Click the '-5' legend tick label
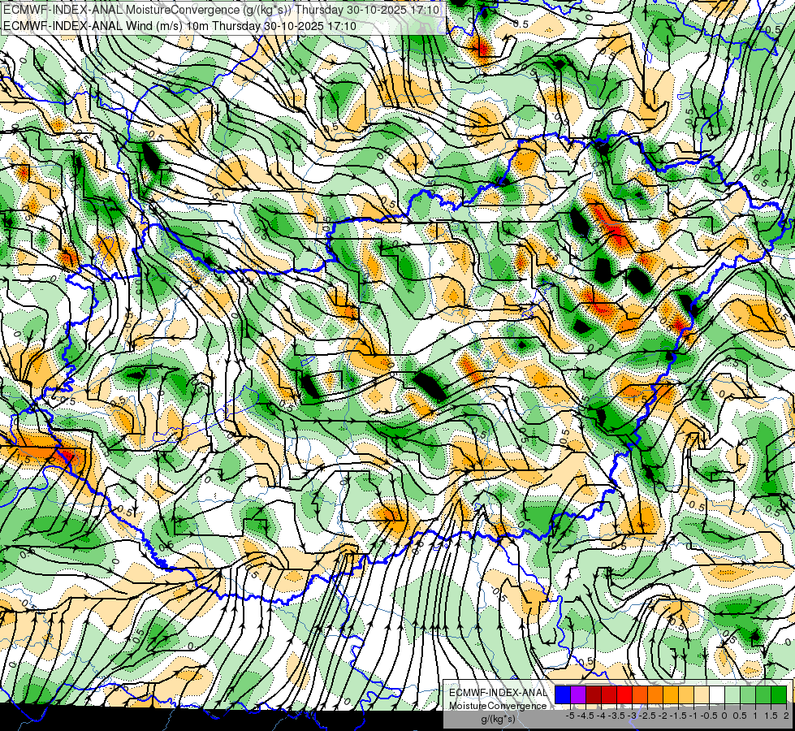The image size is (795, 731). (570, 716)
